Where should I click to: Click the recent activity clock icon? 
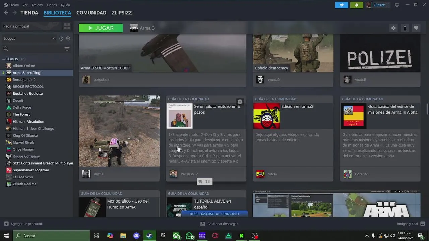pyautogui.click(x=61, y=38)
